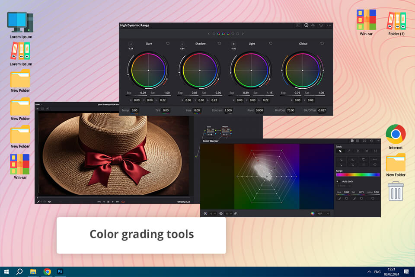The image size is (415, 277).
Task: Play the clip in the viewer
Action: 113,202
